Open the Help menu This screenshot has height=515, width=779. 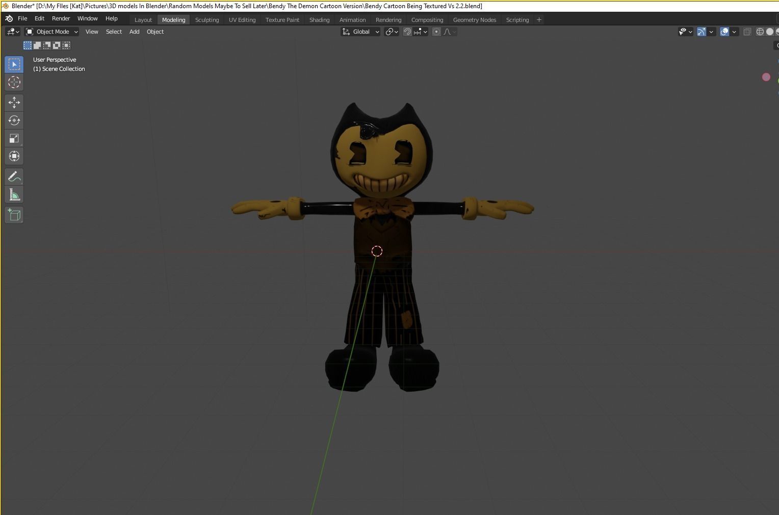pos(111,18)
